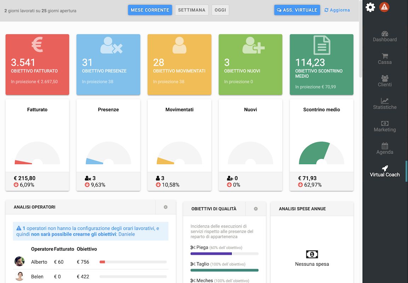
Task: Go to Clienti section icon
Action: click(385, 78)
